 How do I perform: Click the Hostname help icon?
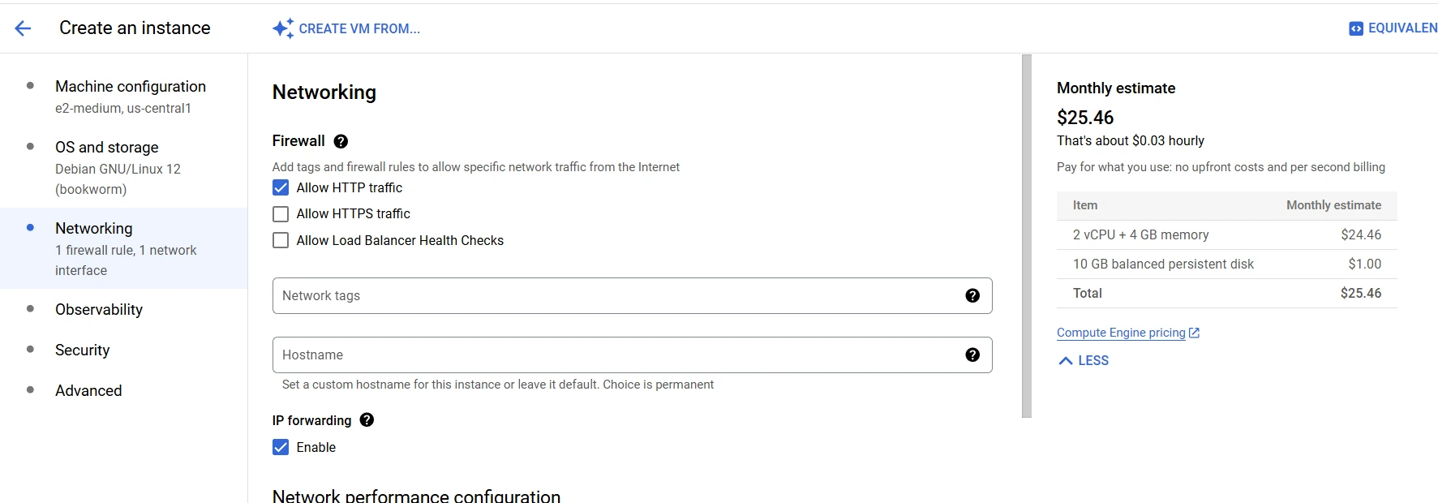pos(972,355)
